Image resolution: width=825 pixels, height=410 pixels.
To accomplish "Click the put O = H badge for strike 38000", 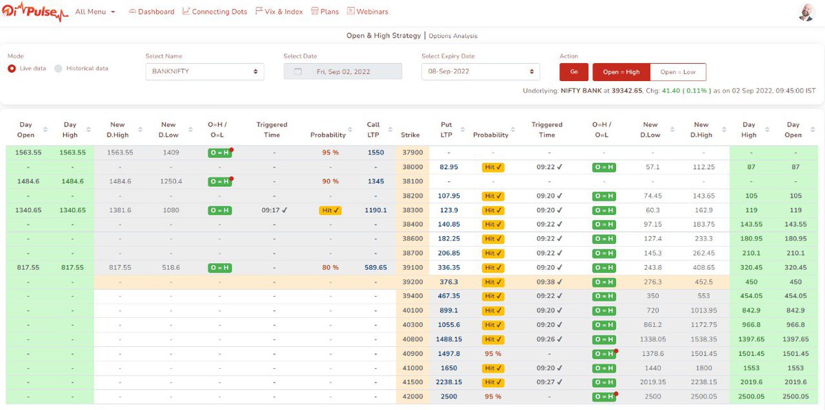I will (x=604, y=167).
